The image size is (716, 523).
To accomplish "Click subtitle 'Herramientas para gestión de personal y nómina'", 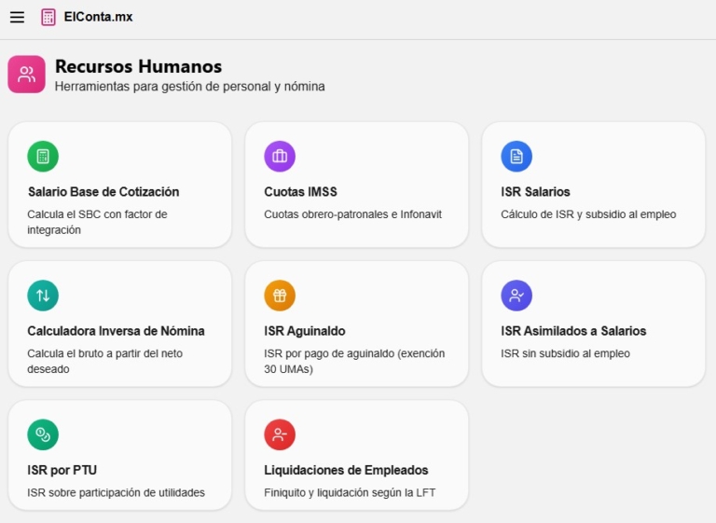I will 190,87.
